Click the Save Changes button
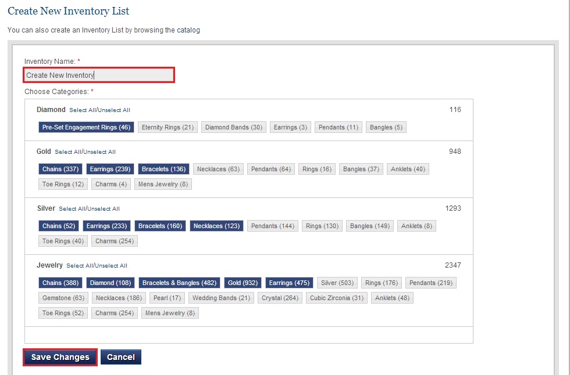Image resolution: width=570 pixels, height=375 pixels. (x=60, y=357)
